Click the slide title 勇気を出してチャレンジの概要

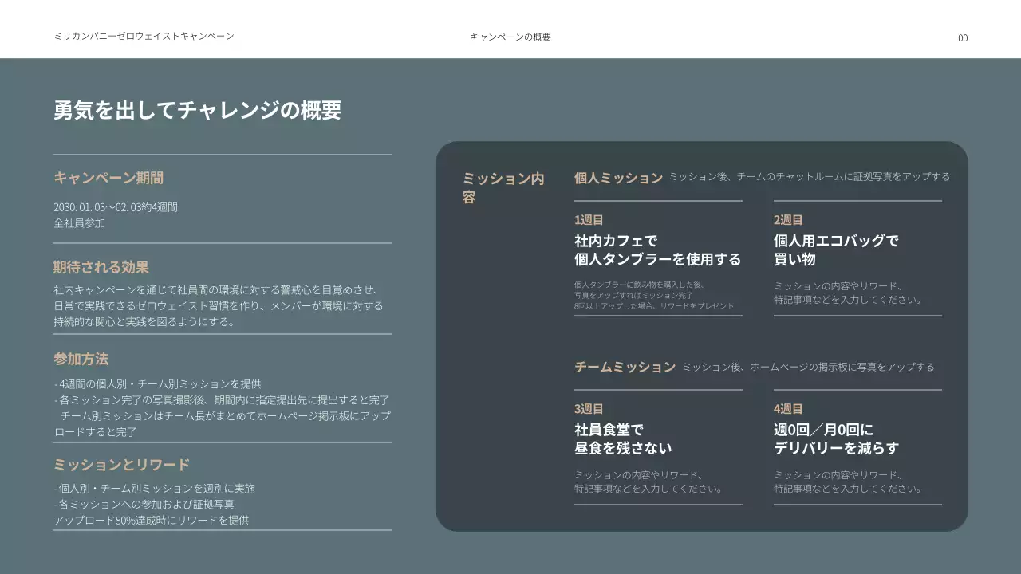[196, 110]
